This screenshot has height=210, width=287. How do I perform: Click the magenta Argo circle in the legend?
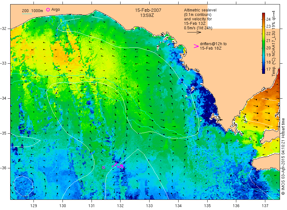(x=48, y=10)
